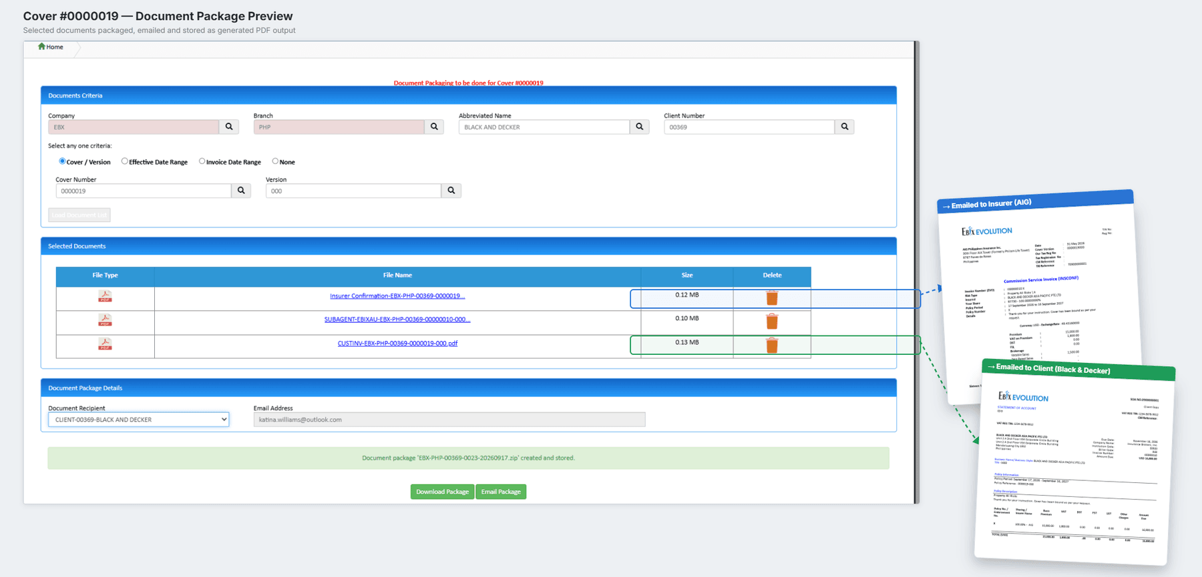
Task: Delete the CUSTINV document
Action: [x=772, y=346]
